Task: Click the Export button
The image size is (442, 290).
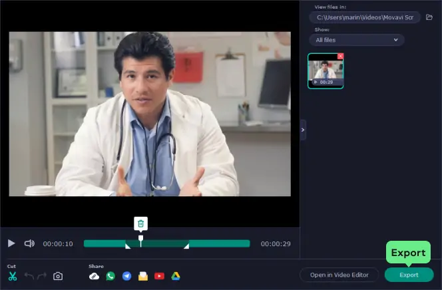Action: pos(409,275)
